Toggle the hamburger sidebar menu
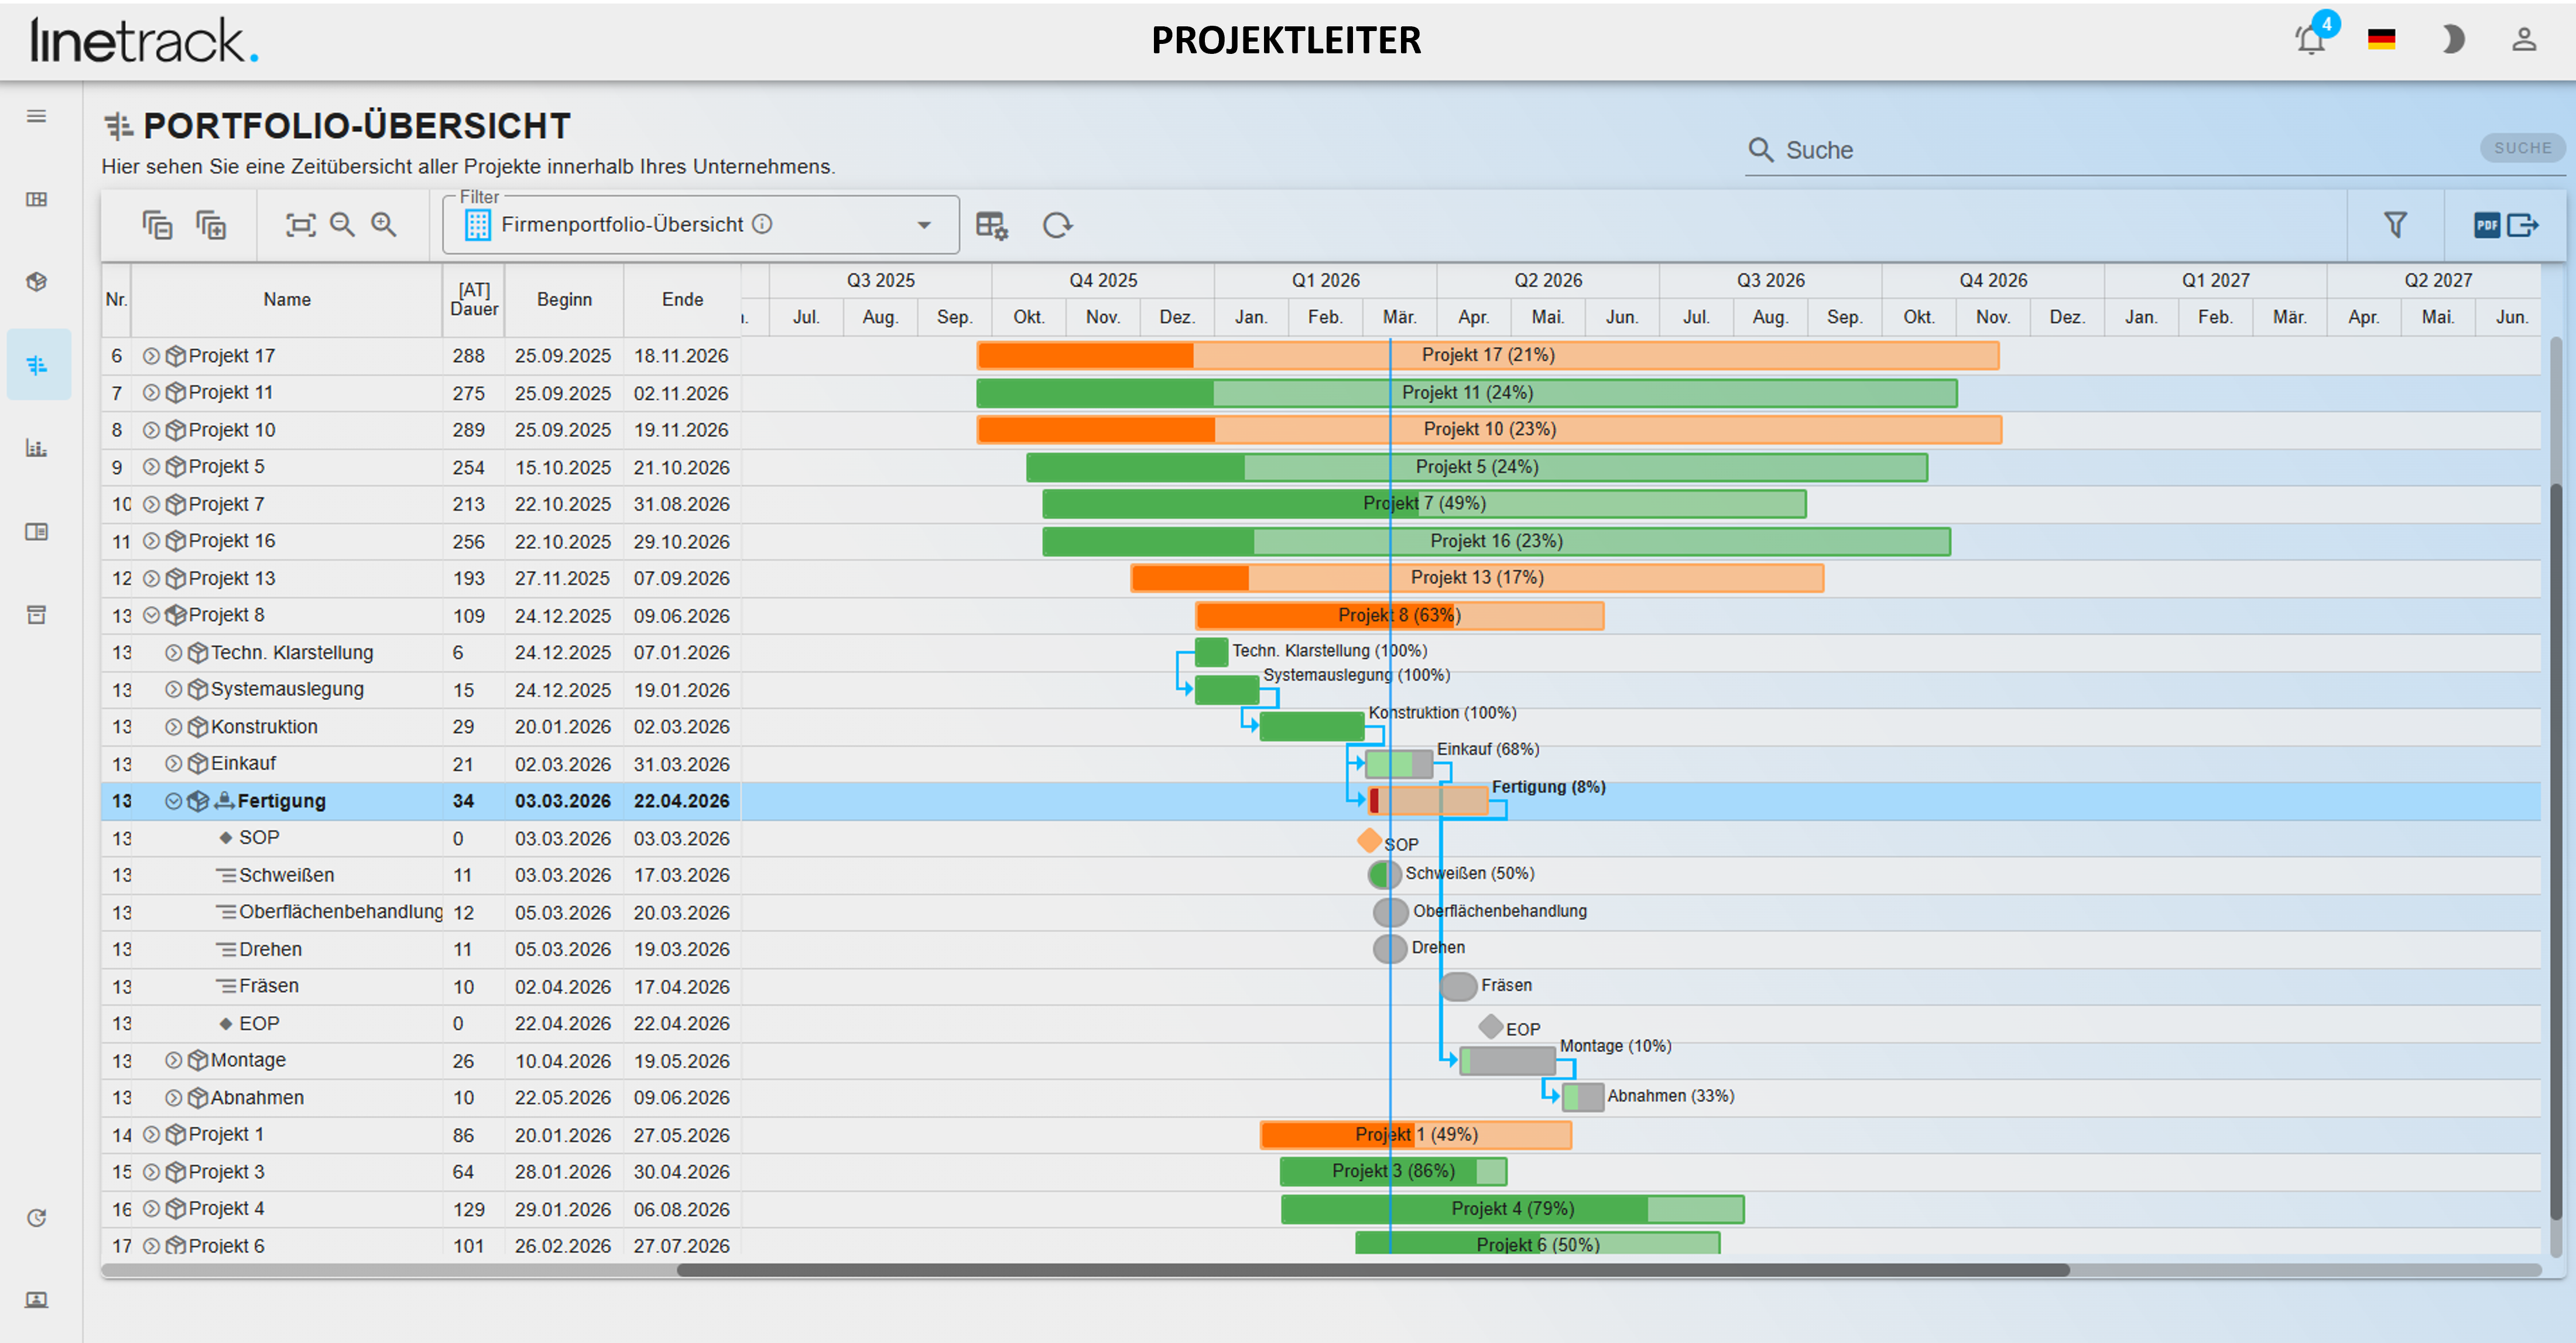The width and height of the screenshot is (2576, 1343). [37, 116]
